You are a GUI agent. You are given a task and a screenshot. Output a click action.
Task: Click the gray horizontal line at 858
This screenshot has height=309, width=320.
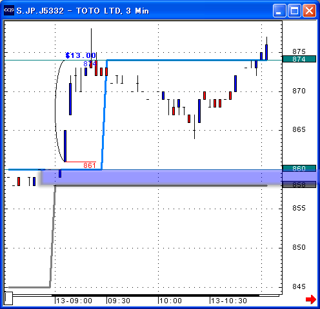pos(161,185)
